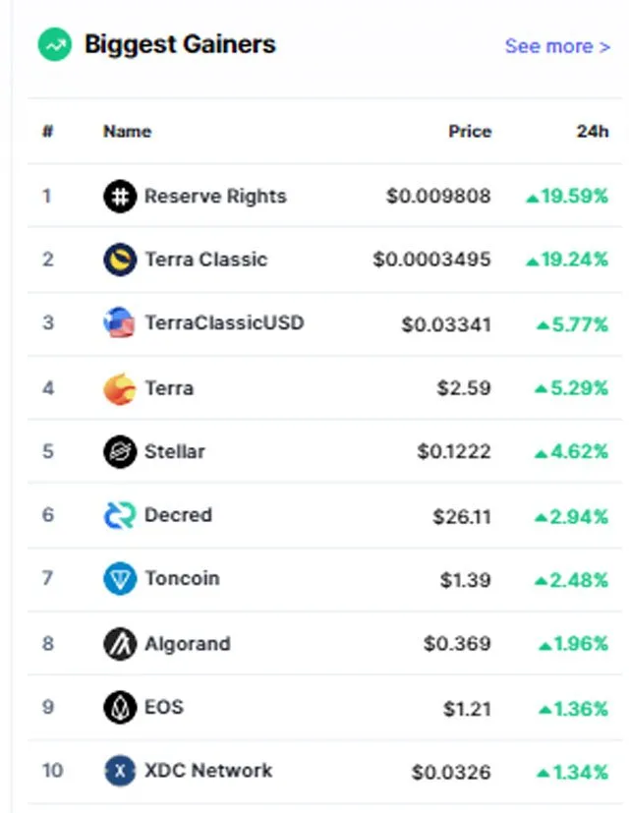Screen dimensions: 629x813
Task: Click the XDC Network logo
Action: click(x=120, y=771)
